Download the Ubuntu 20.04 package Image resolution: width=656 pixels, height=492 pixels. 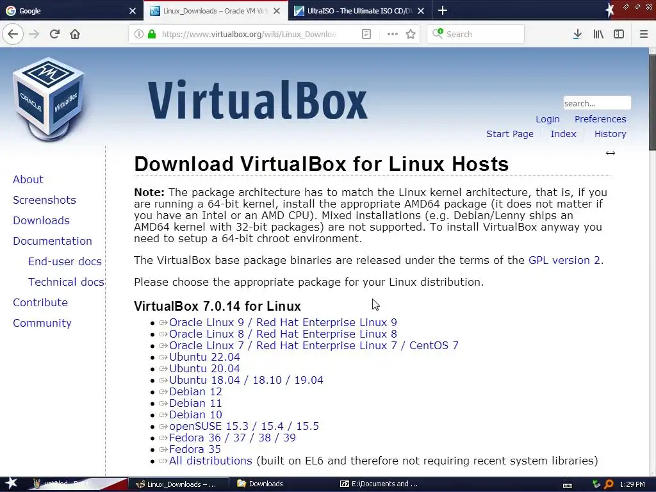point(204,368)
